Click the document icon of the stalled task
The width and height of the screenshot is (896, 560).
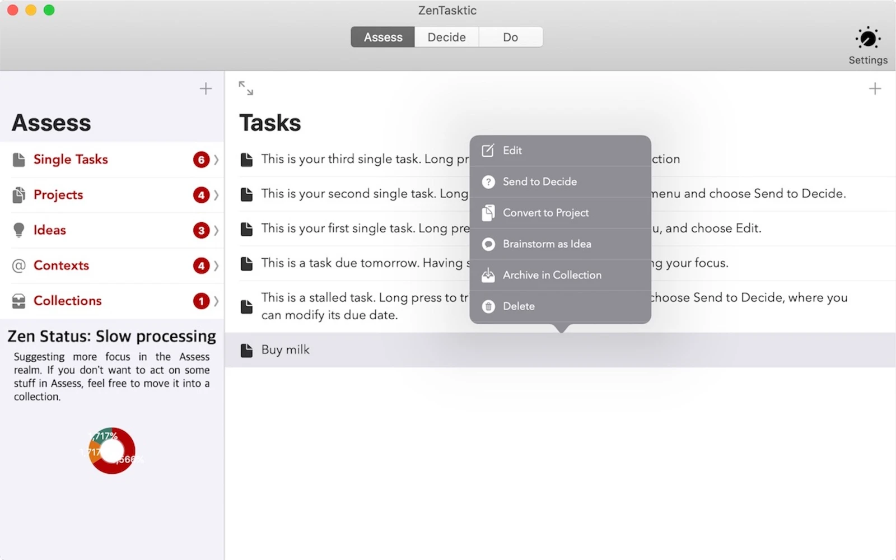tap(246, 307)
